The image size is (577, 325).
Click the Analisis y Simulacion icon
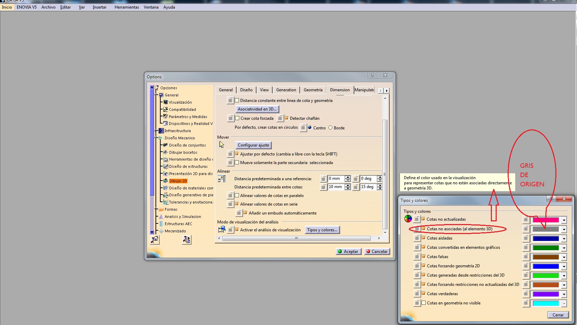[x=161, y=216]
